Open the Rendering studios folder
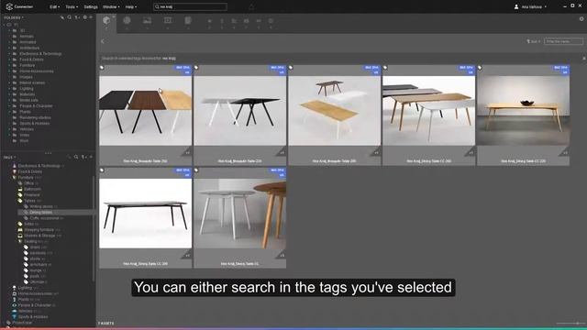The width and height of the screenshot is (587, 330). pos(35,117)
